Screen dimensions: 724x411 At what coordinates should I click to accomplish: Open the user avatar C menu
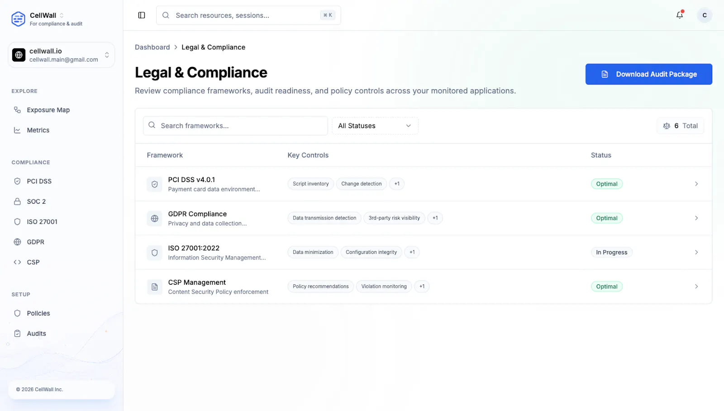[704, 15]
